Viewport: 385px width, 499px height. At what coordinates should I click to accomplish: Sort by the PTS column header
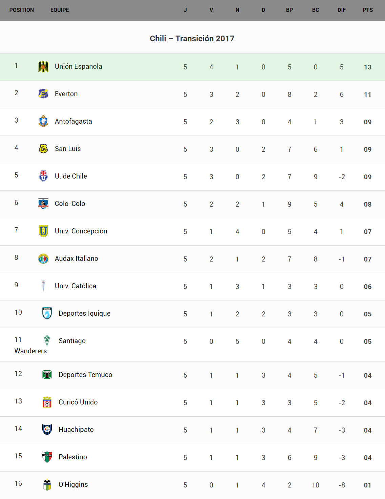[x=367, y=10]
